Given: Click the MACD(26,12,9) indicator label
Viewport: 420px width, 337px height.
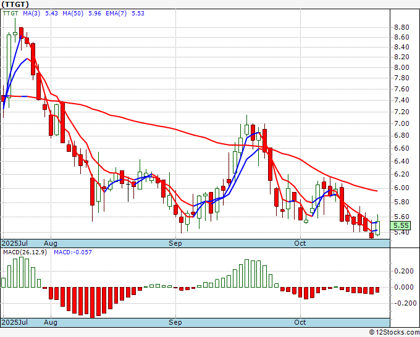Looking at the screenshot, I should [25, 252].
